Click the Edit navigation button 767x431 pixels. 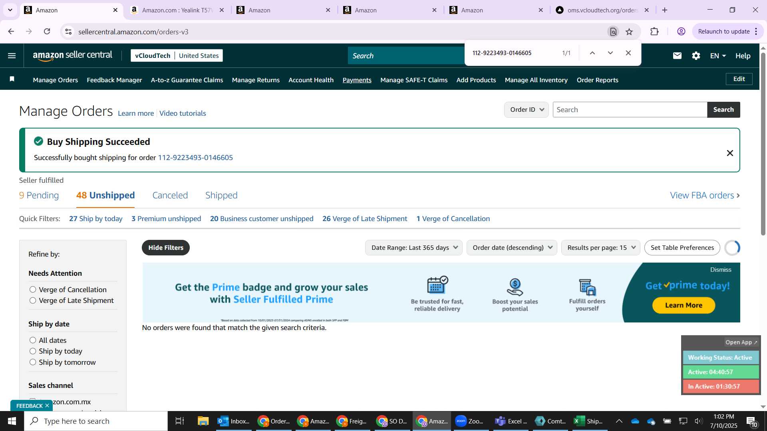739,79
